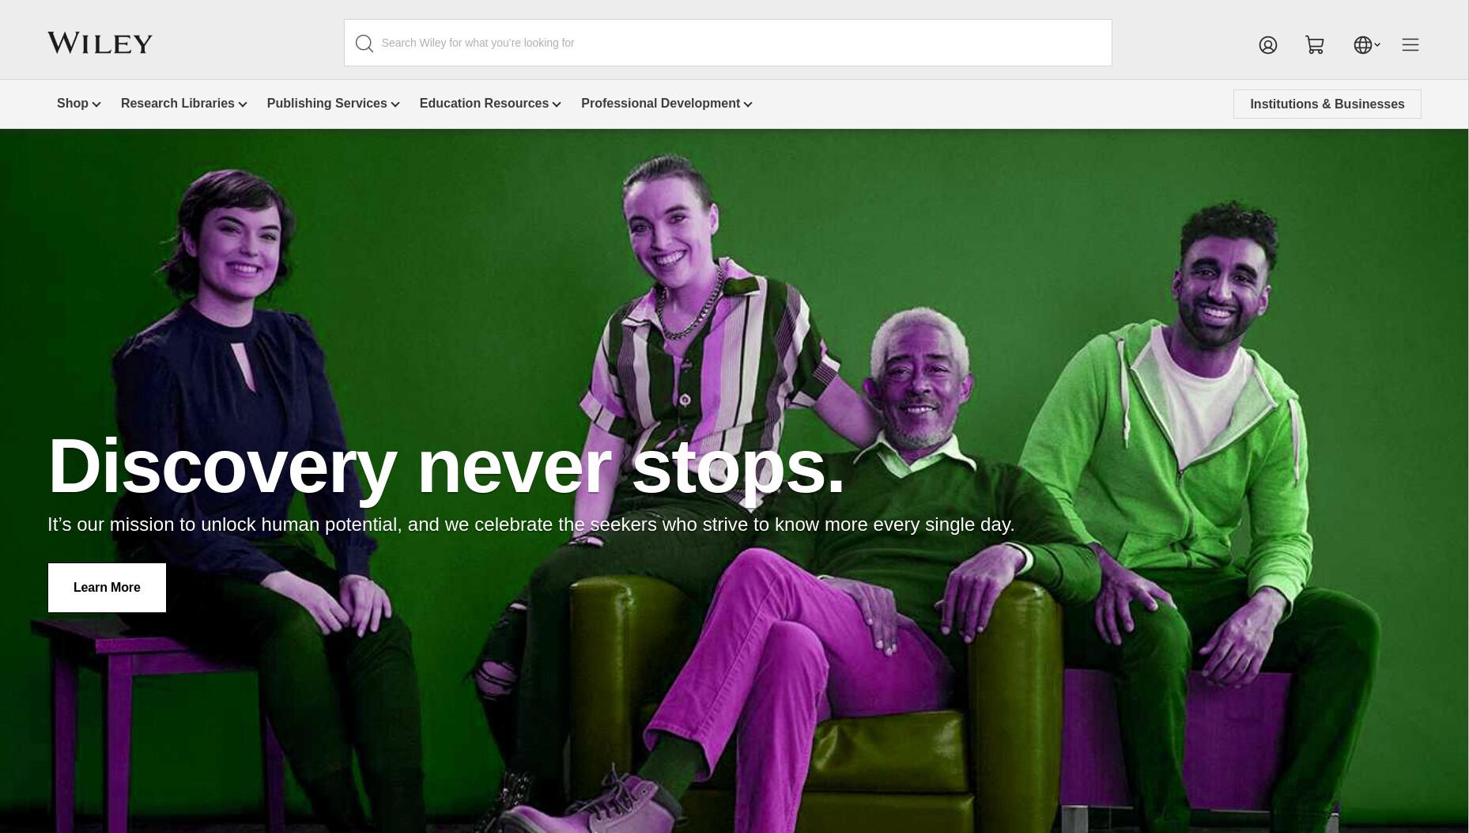This screenshot has height=833, width=1469.
Task: Click the Institutions & Businesses button
Action: [1327, 104]
